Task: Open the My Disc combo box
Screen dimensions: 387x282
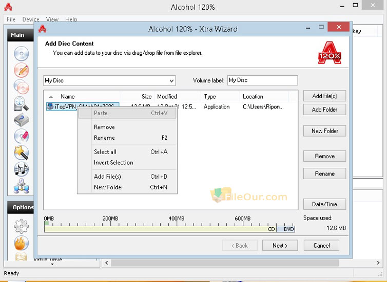Action: point(109,80)
